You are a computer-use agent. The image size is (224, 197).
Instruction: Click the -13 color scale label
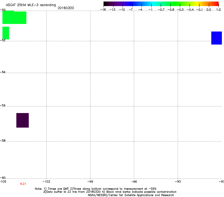[112, 10]
